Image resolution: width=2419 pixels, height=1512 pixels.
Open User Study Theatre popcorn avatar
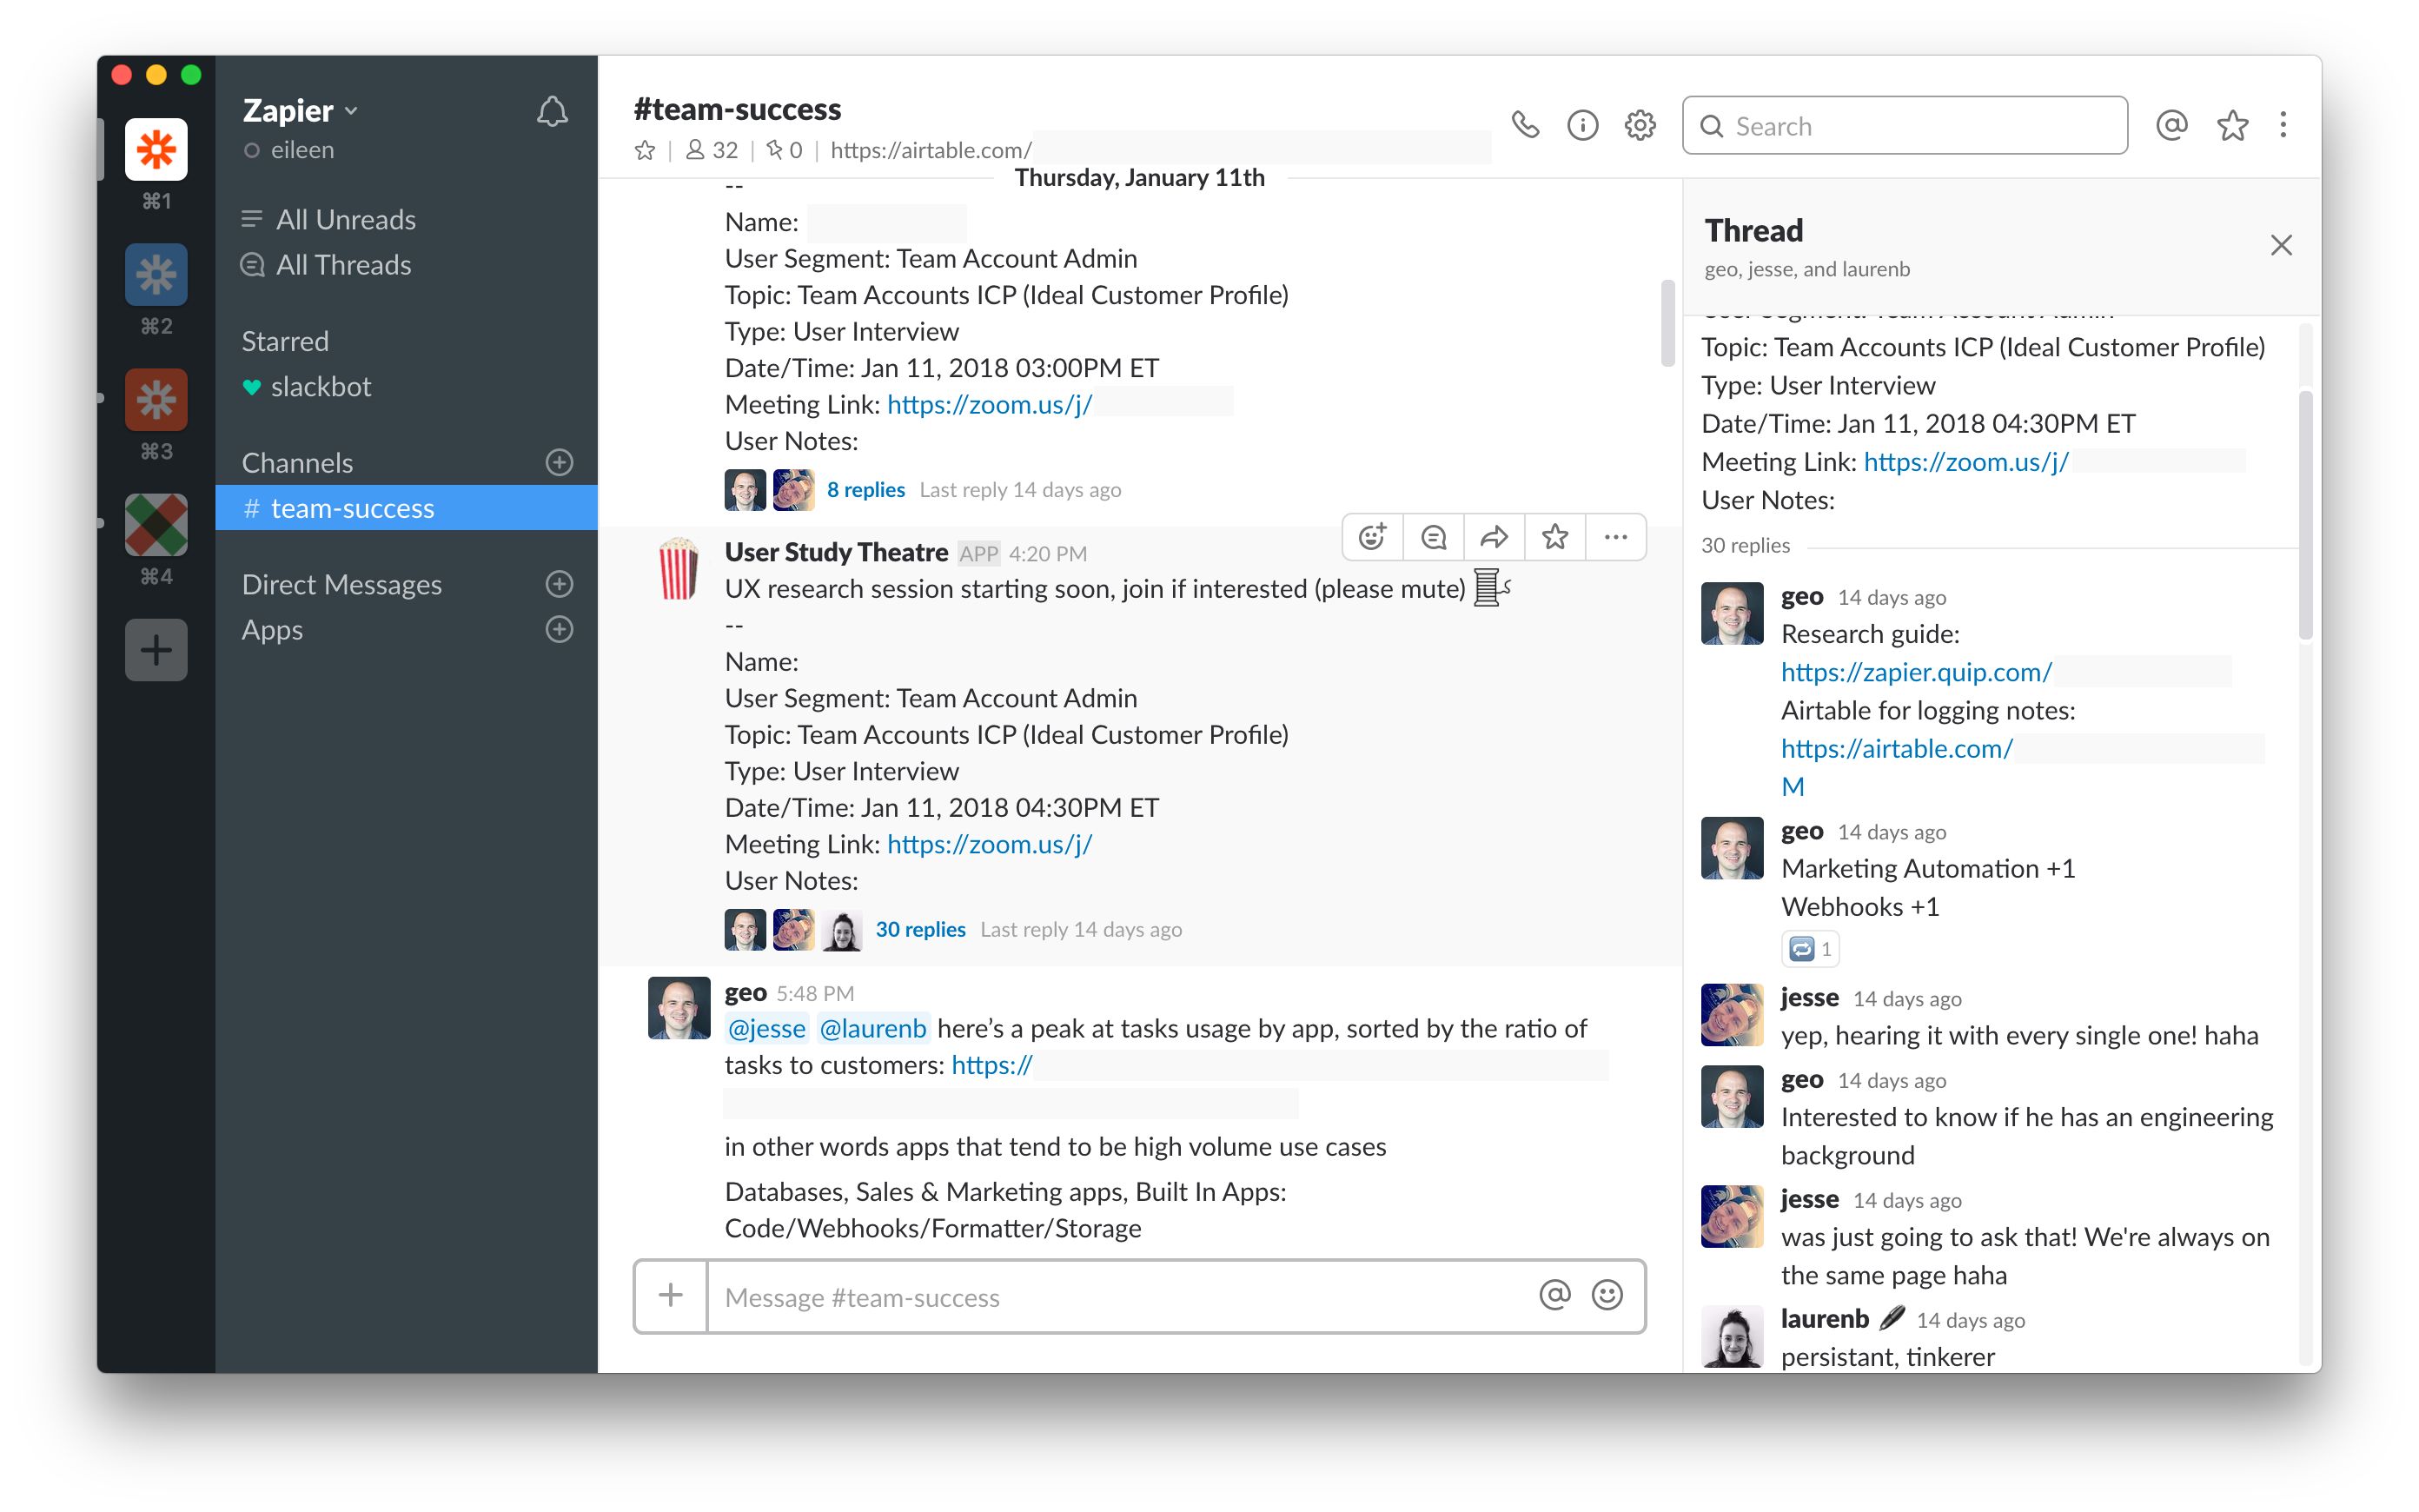[679, 569]
